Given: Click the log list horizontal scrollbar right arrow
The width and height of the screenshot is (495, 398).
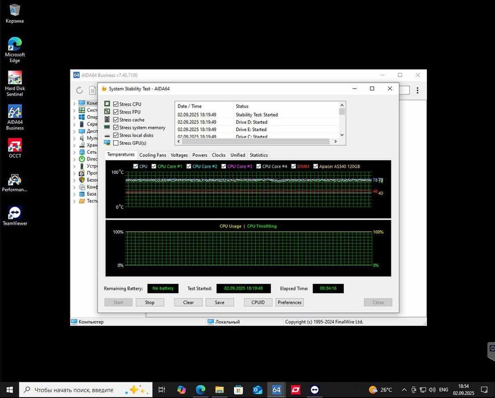Looking at the screenshot, I should 335,142.
